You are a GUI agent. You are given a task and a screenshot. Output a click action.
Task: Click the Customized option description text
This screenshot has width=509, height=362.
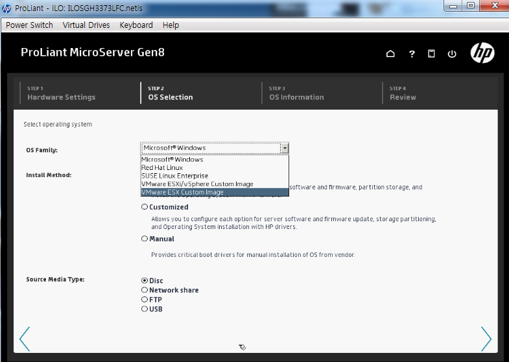pos(294,223)
